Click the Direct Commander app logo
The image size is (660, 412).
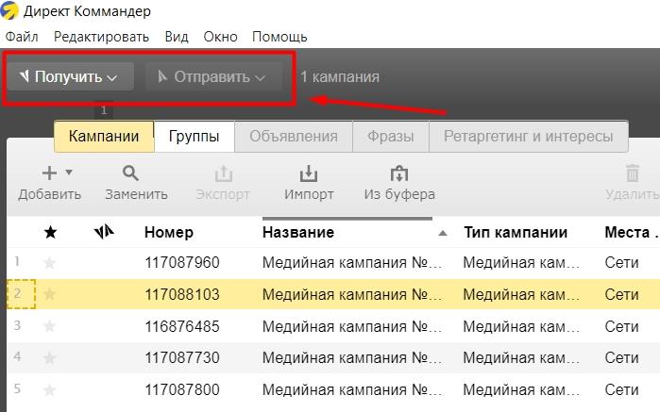pyautogui.click(x=8, y=10)
